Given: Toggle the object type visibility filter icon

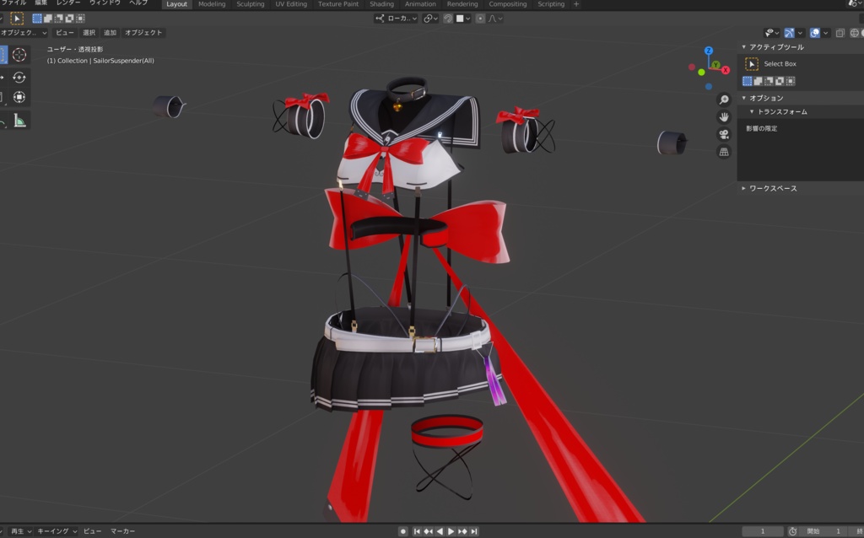Looking at the screenshot, I should coord(769,33).
